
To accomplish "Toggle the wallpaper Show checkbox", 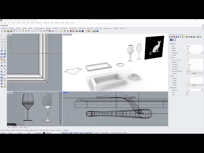I will coord(187,92).
